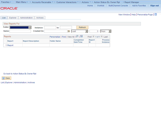The height and width of the screenshot is (121, 161).
Task: Sort by Report Description column header
Action: (31, 41)
